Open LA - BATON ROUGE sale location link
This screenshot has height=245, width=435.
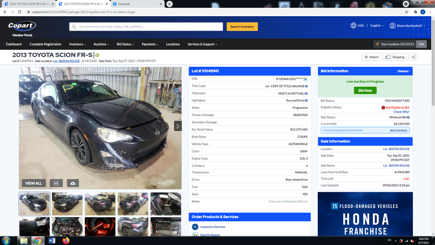[x=67, y=61]
